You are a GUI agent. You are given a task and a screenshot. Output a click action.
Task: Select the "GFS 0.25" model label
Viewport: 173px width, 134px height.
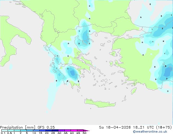pyautogui.click(x=46, y=127)
